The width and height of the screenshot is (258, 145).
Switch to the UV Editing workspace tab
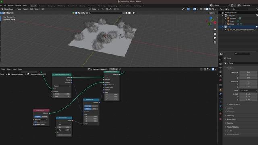(x=61, y=6)
